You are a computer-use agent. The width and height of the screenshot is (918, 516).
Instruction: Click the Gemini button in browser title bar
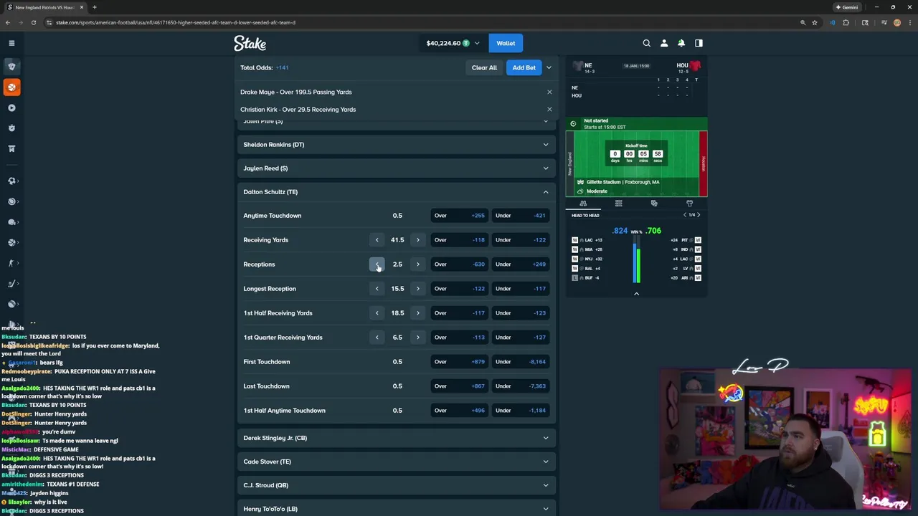(847, 7)
